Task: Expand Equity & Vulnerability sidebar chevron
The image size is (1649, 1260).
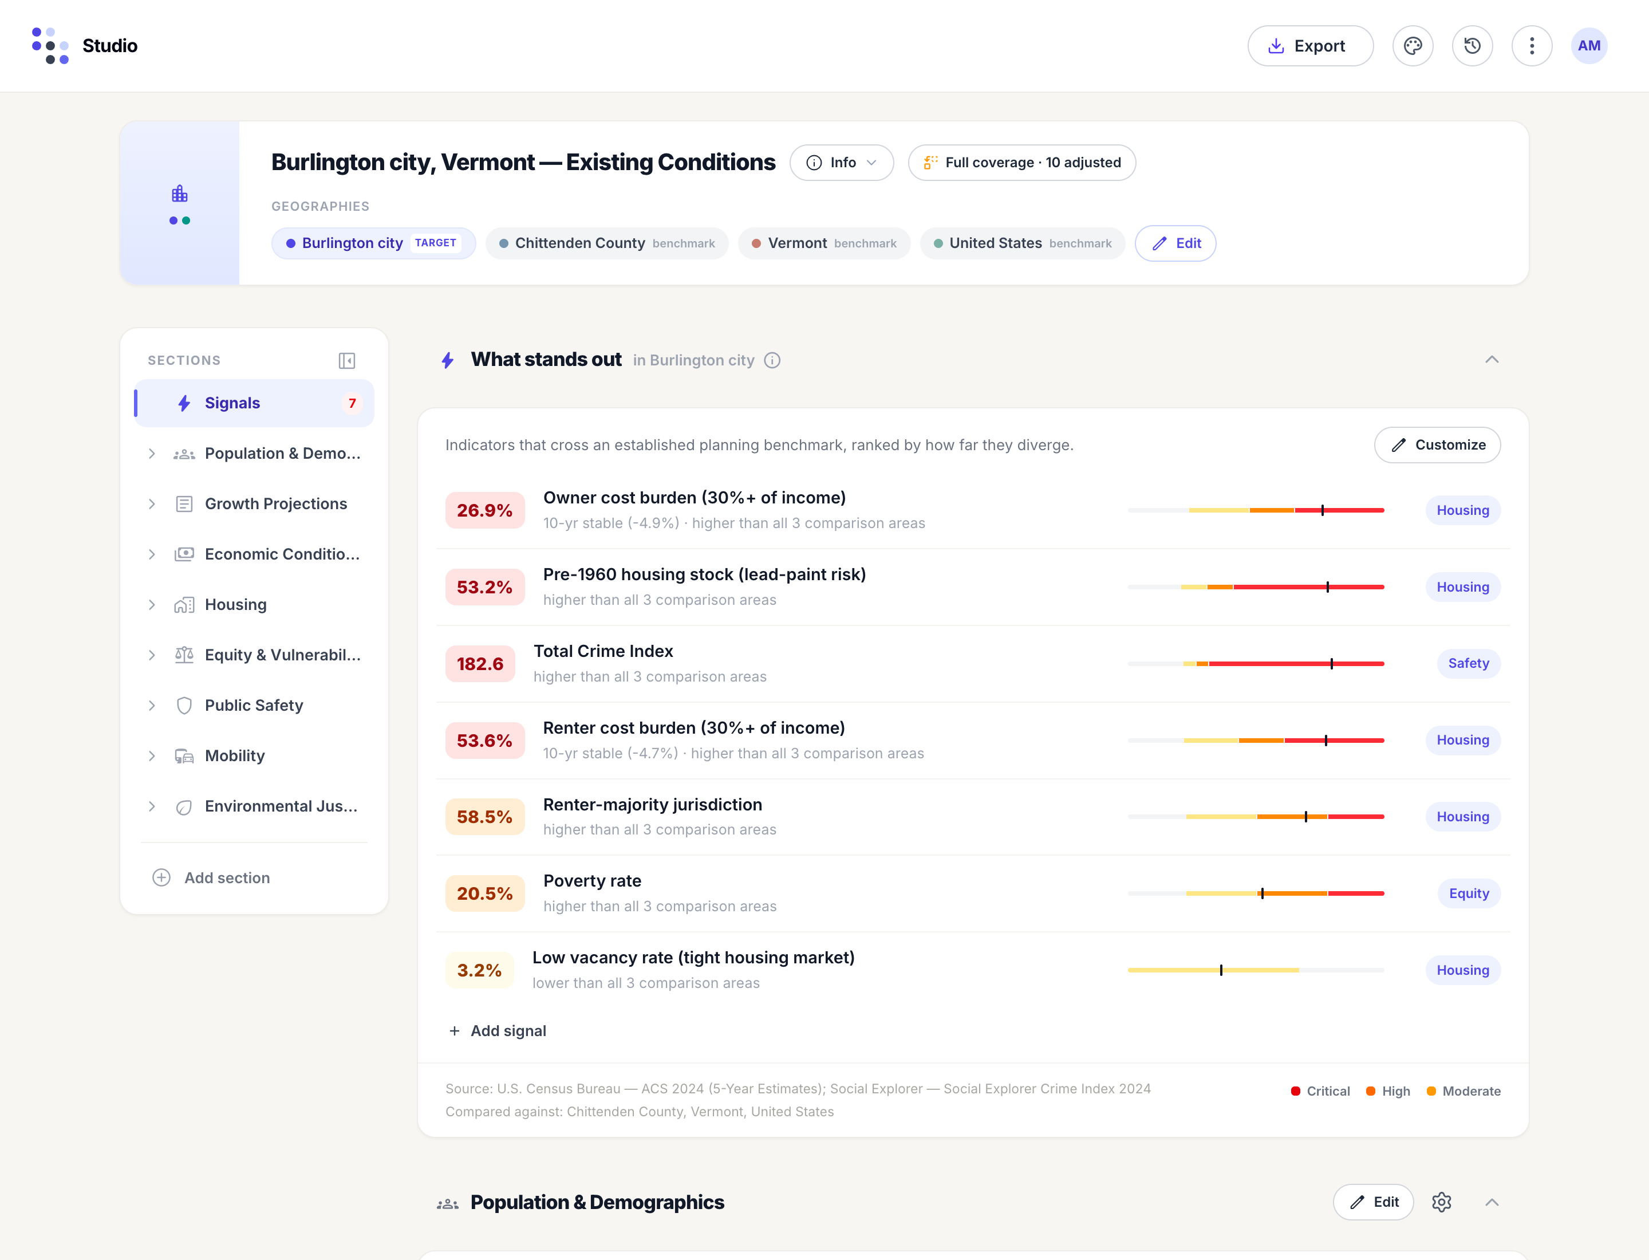Action: [x=152, y=655]
